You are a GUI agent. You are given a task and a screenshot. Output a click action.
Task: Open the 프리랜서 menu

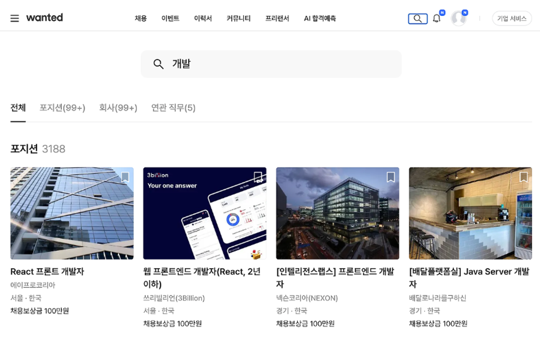pyautogui.click(x=277, y=18)
